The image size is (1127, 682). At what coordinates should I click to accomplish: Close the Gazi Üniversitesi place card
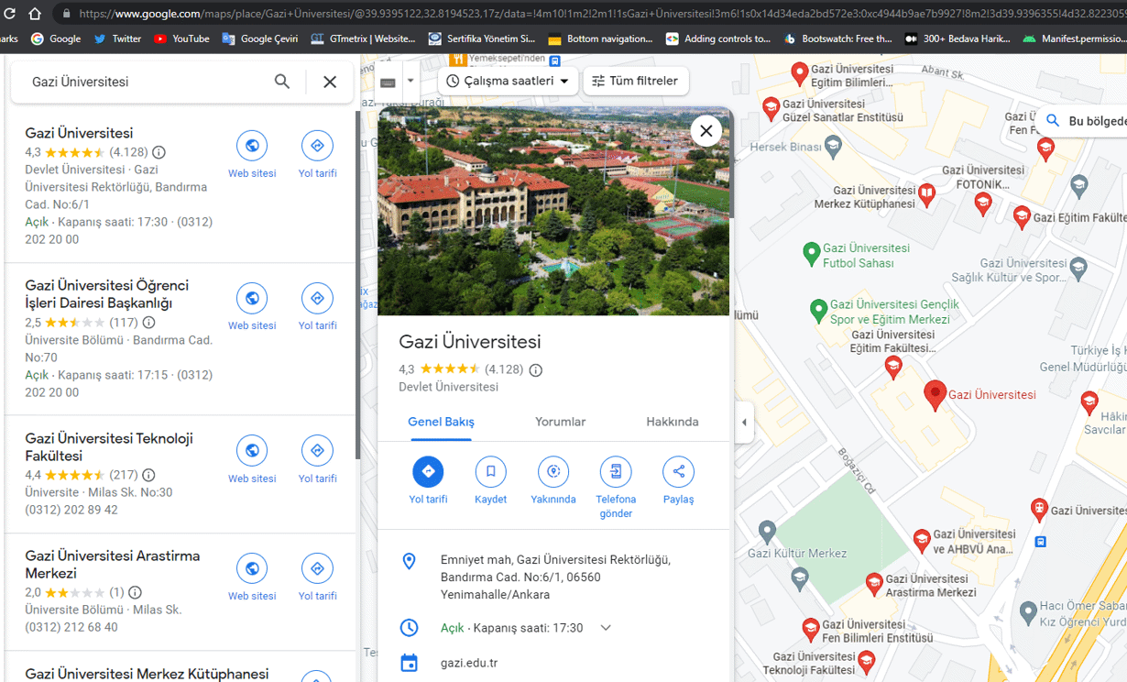706,131
